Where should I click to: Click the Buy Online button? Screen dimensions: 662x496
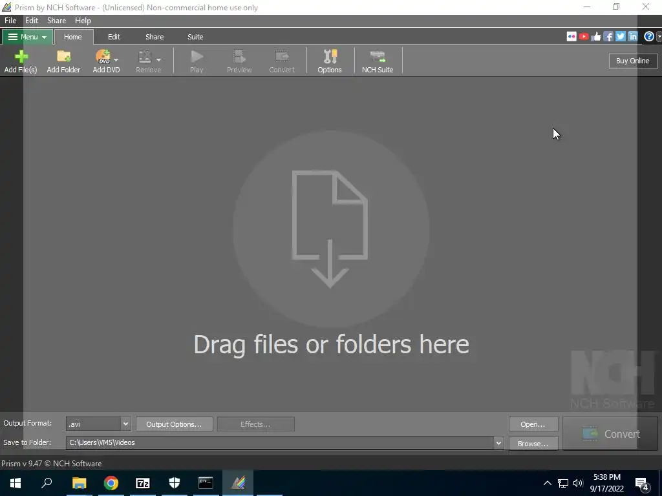632,61
